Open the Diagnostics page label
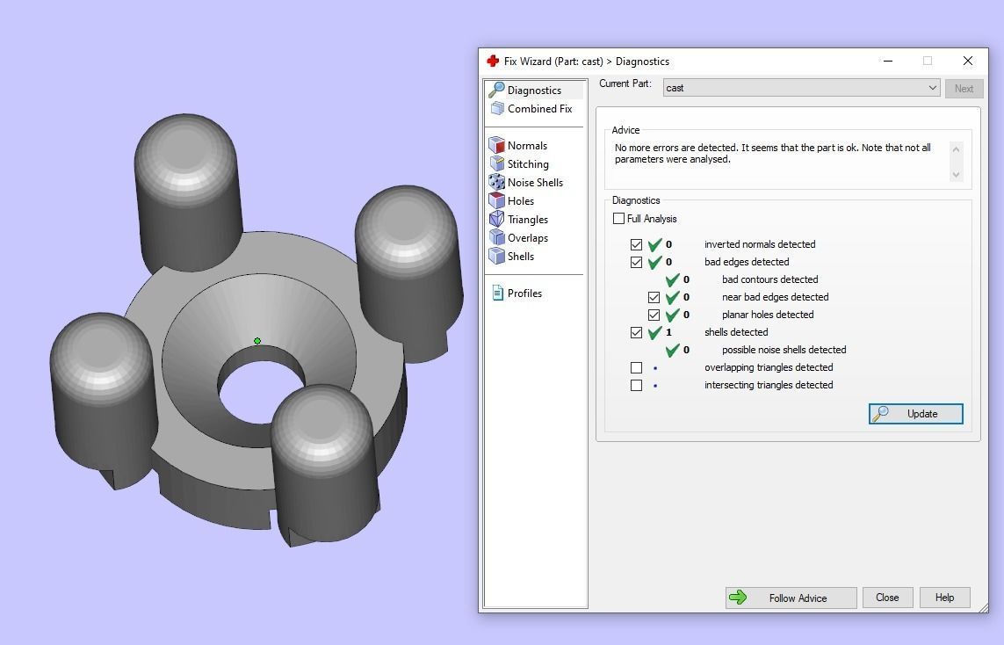Screen dimensions: 1004x645 point(534,91)
